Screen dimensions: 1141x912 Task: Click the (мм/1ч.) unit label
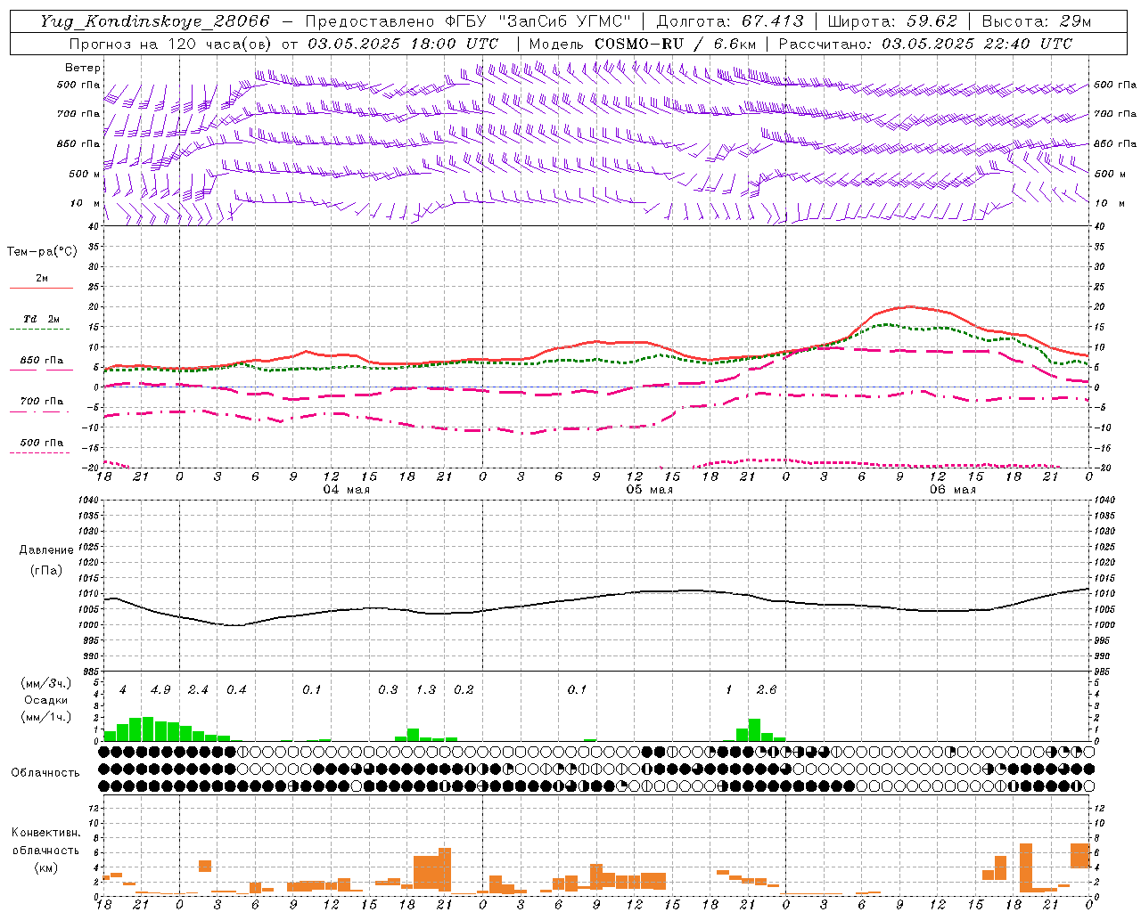(x=46, y=717)
